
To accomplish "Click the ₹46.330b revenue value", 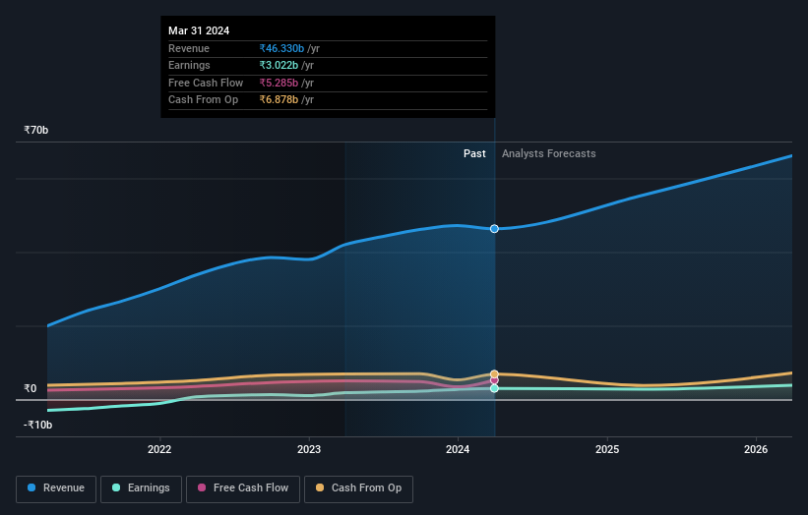I will pyautogui.click(x=281, y=48).
